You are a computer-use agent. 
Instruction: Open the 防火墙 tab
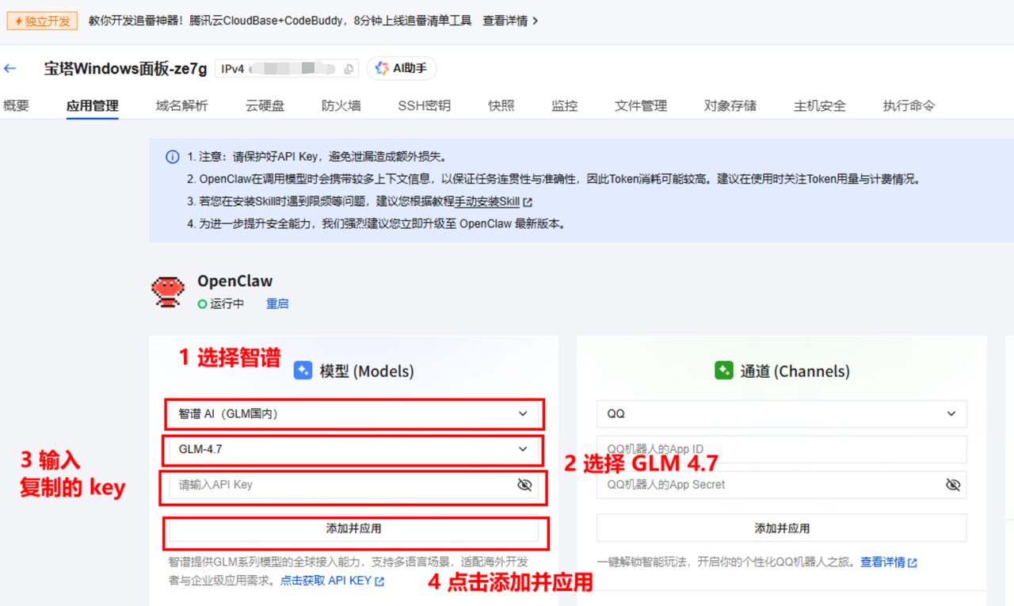pyautogui.click(x=341, y=105)
